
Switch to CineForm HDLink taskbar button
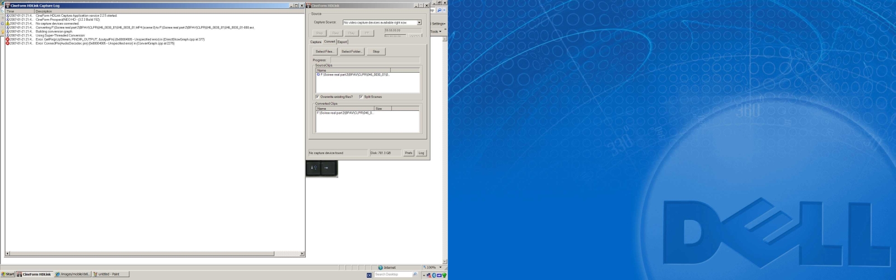tap(35, 274)
